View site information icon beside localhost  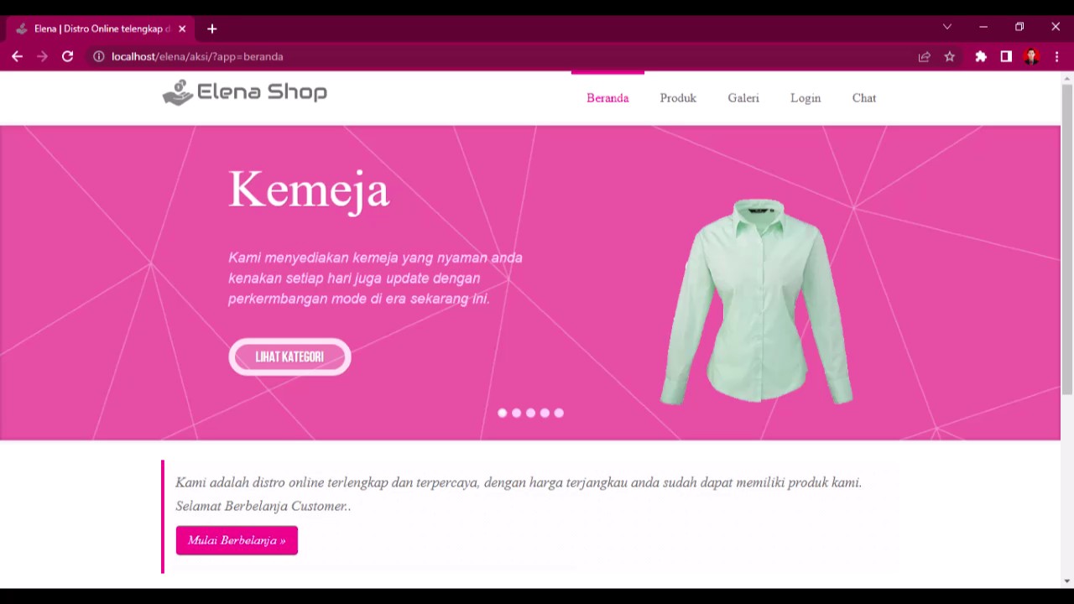pyautogui.click(x=98, y=56)
